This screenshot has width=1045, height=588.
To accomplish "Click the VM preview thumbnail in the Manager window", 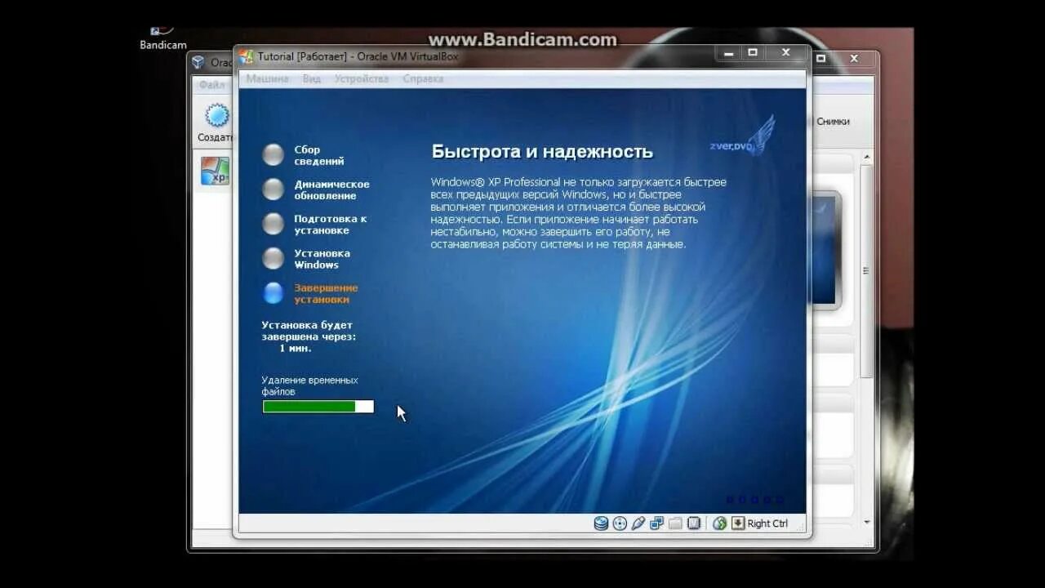I will (826, 249).
